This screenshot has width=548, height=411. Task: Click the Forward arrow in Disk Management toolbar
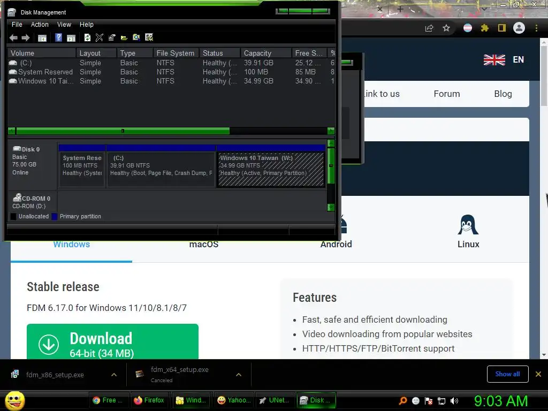tap(26, 38)
